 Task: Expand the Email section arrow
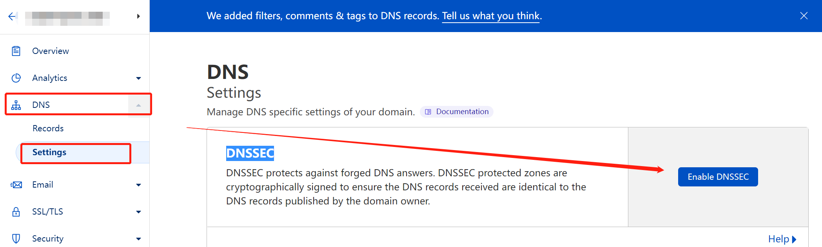point(138,185)
